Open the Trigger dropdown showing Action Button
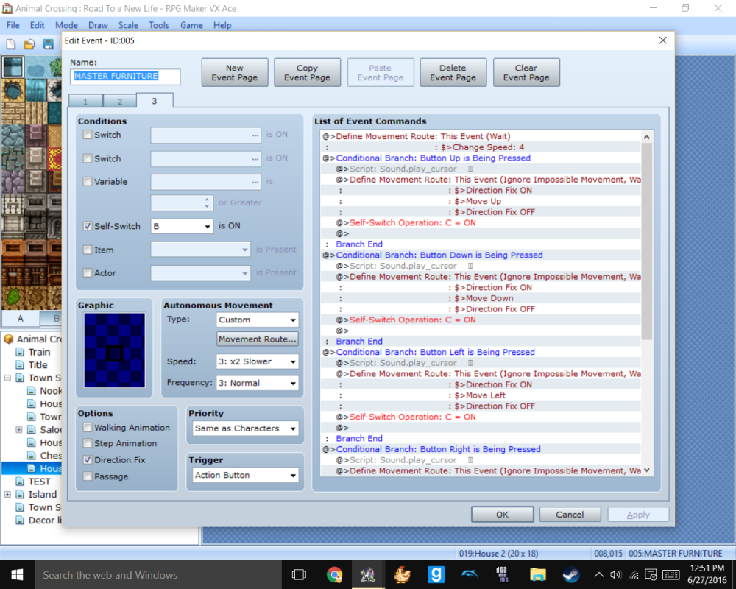Viewport: 736px width, 589px height. 246,476
